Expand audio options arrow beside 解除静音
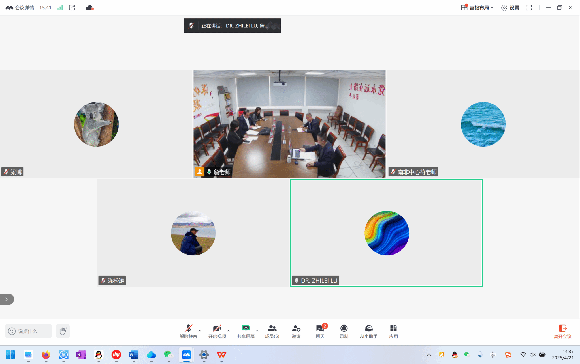This screenshot has width=580, height=364. 200,330
